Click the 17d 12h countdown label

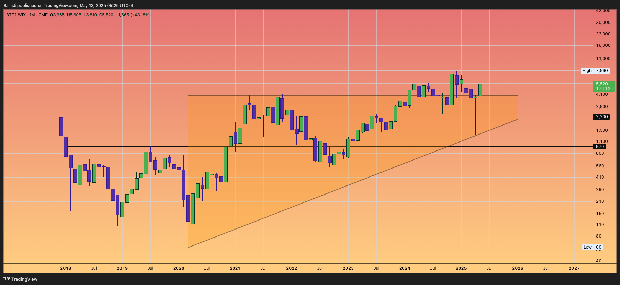[604, 89]
